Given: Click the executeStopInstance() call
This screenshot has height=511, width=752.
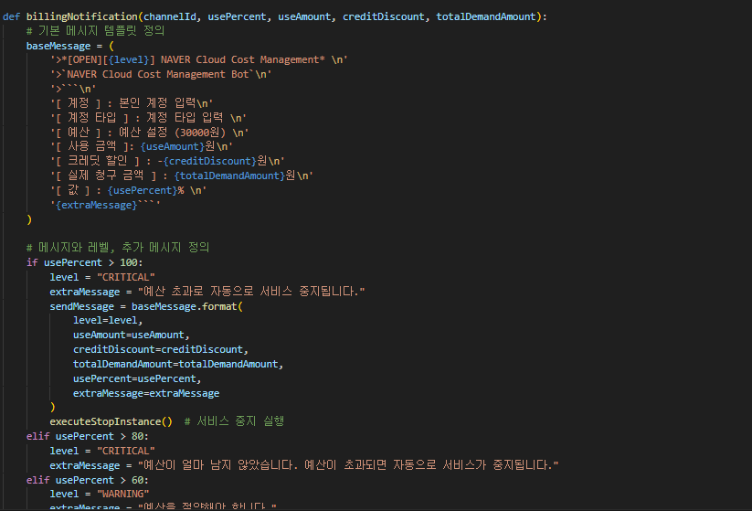Looking at the screenshot, I should click(111, 421).
